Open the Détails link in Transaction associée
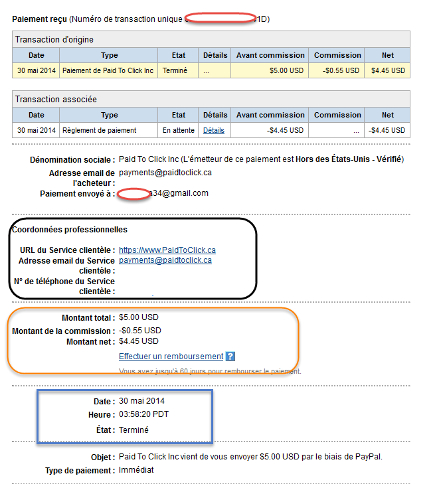 (x=214, y=130)
